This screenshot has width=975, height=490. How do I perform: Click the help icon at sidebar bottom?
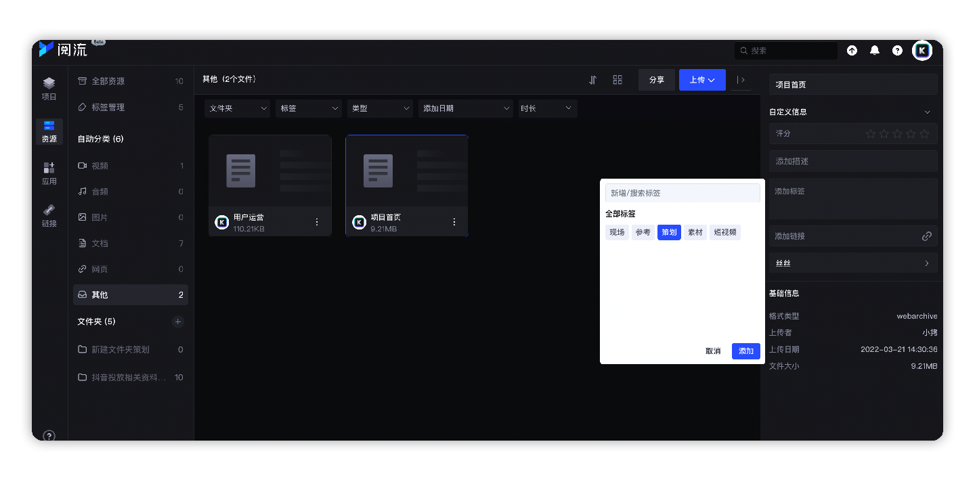coord(49,436)
